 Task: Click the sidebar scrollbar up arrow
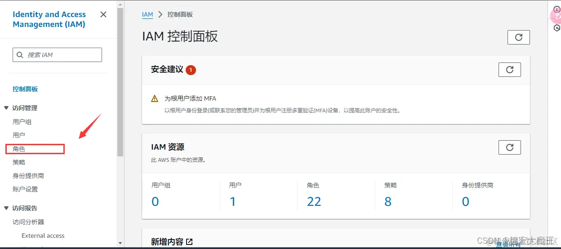click(x=120, y=4)
